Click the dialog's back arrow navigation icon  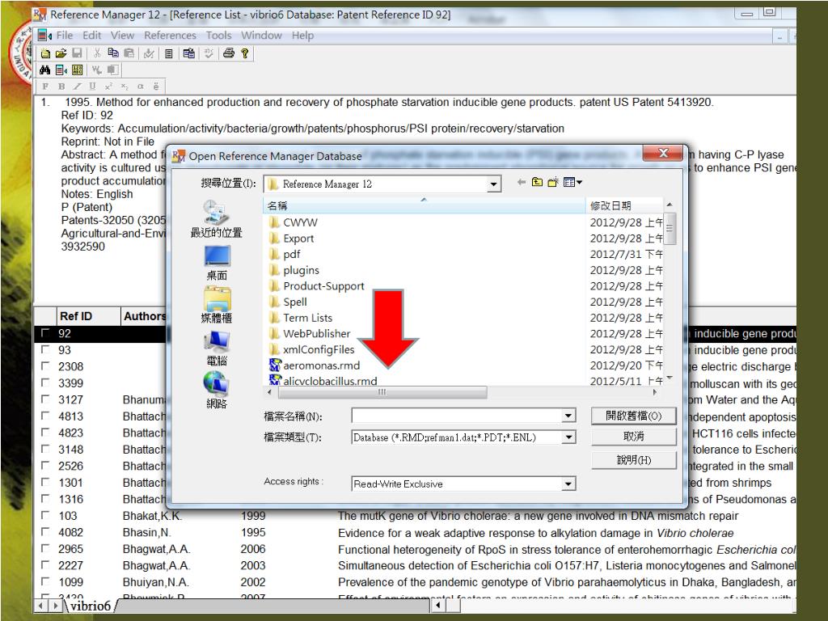[x=522, y=182]
